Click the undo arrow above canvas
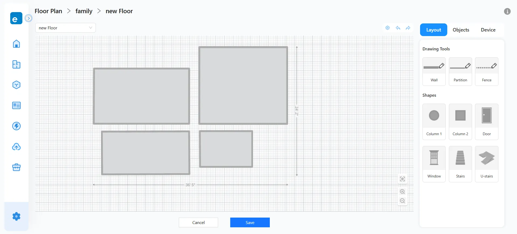The width and height of the screenshot is (517, 234). coord(398,28)
